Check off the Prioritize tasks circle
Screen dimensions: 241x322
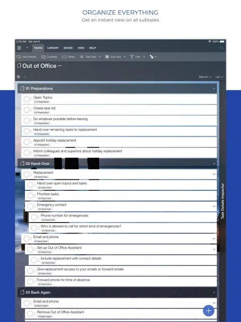(x=30, y=196)
